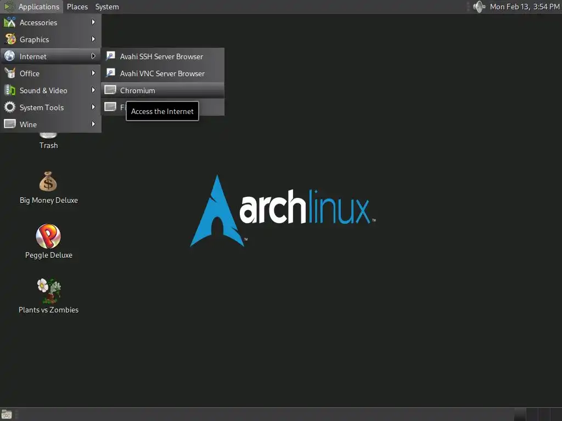This screenshot has height=421, width=562.
Task: Click the System Tools gear icon
Action: pos(10,107)
